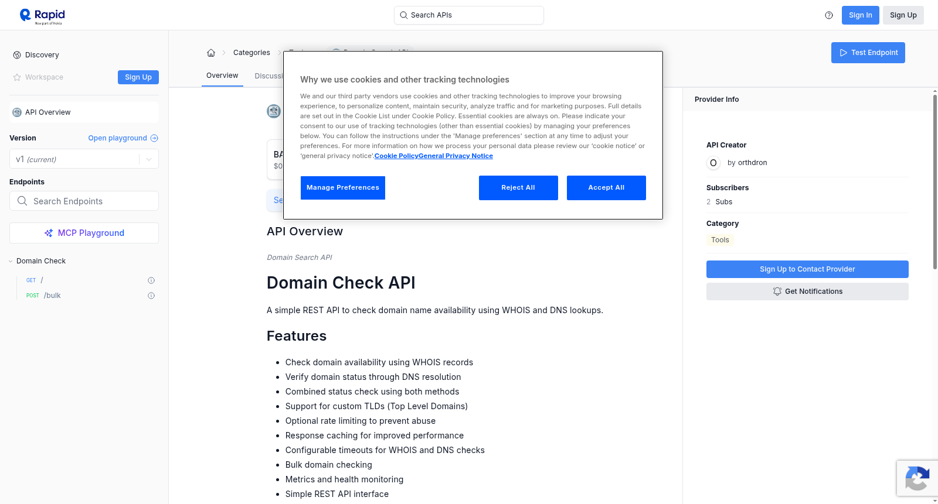Viewport: 938px width, 504px height.
Task: Click the search magnifier in Search Endpoints
Action: [22, 201]
